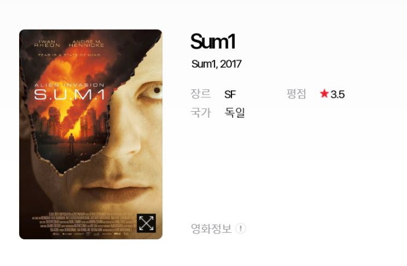Image resolution: width=407 pixels, height=266 pixels.
Task: Click the S.U.M.1 logo on the poster
Action: click(70, 94)
